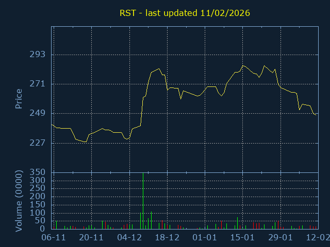Select the 350 volume tick label
Image resolution: width=330 pixels, height=247 pixels.
pyautogui.click(x=38, y=172)
